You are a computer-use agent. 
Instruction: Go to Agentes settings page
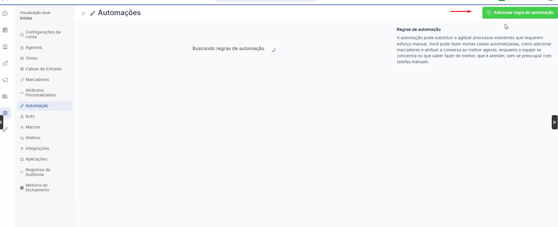click(x=34, y=47)
